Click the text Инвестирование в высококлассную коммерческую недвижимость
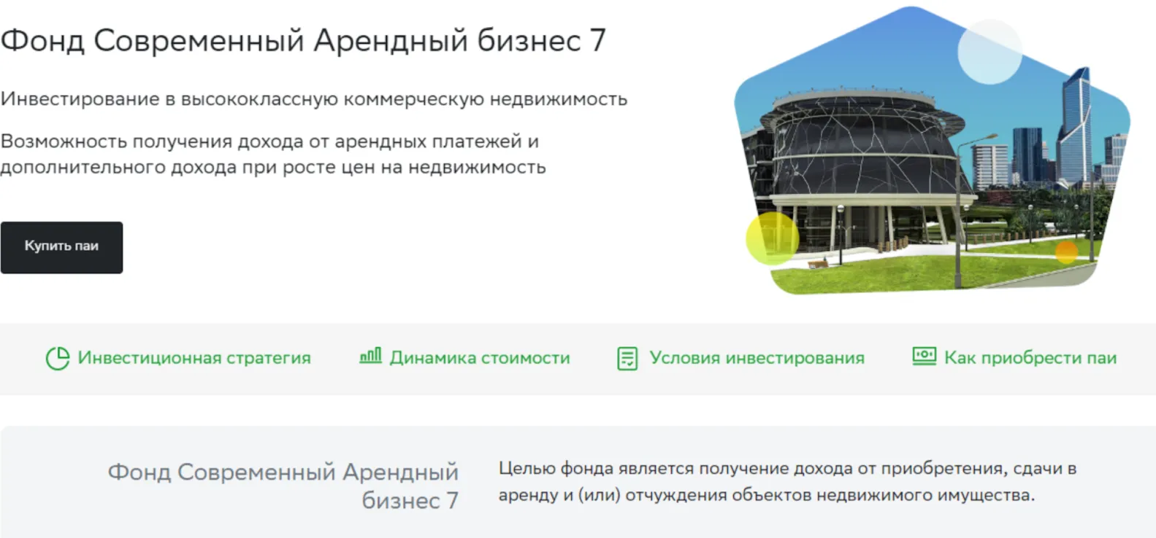Image resolution: width=1156 pixels, height=538 pixels. pos(314,99)
